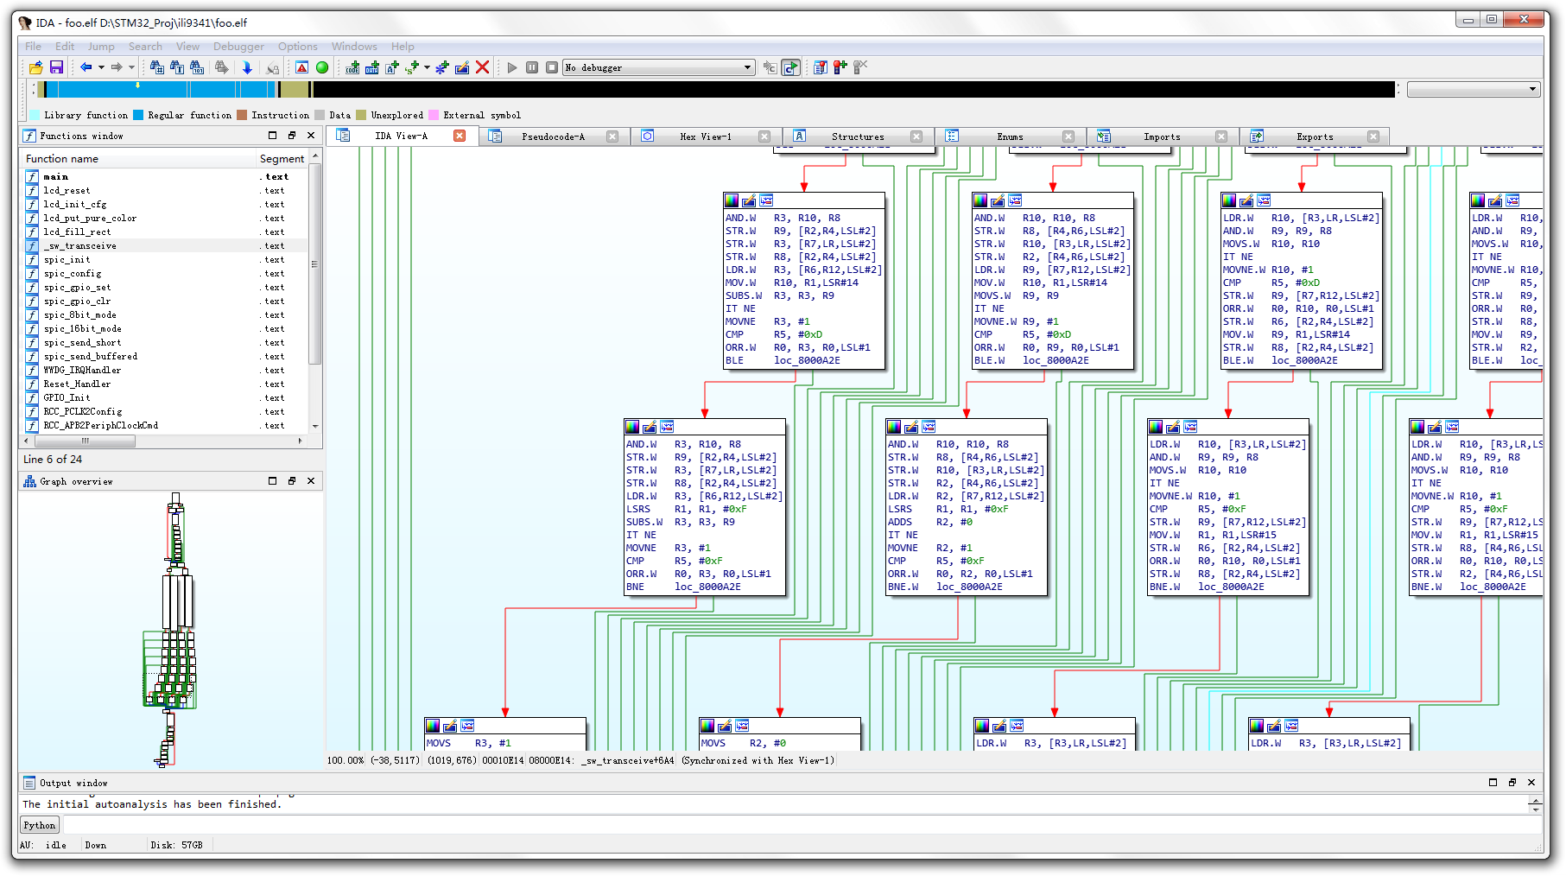Select the main function in the list
The image size is (1566, 876).
coord(164,176)
